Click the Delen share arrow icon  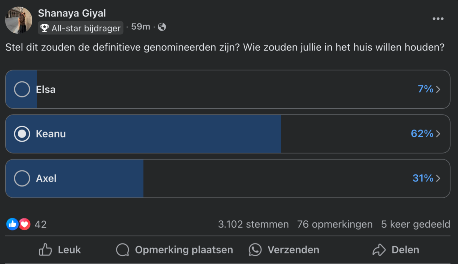(x=379, y=250)
